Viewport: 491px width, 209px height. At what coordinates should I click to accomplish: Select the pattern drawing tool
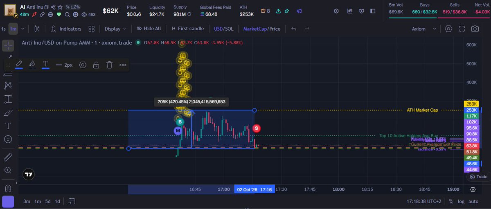click(x=8, y=85)
